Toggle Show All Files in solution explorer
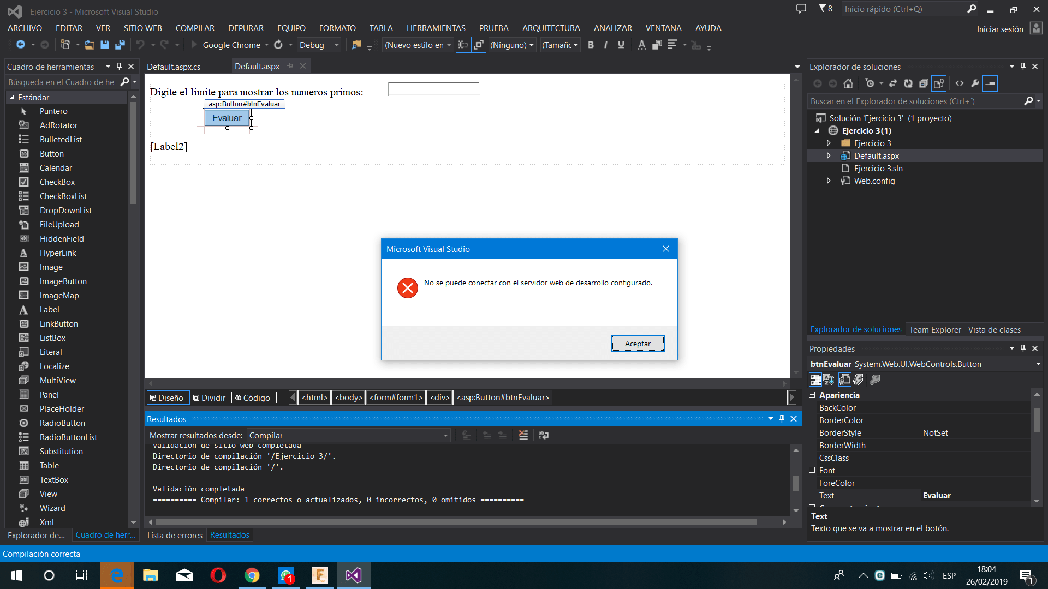The height and width of the screenshot is (589, 1048). (939, 83)
